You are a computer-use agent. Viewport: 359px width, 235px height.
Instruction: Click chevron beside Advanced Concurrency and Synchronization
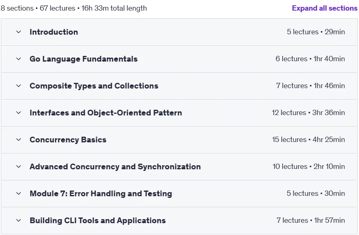[18, 166]
